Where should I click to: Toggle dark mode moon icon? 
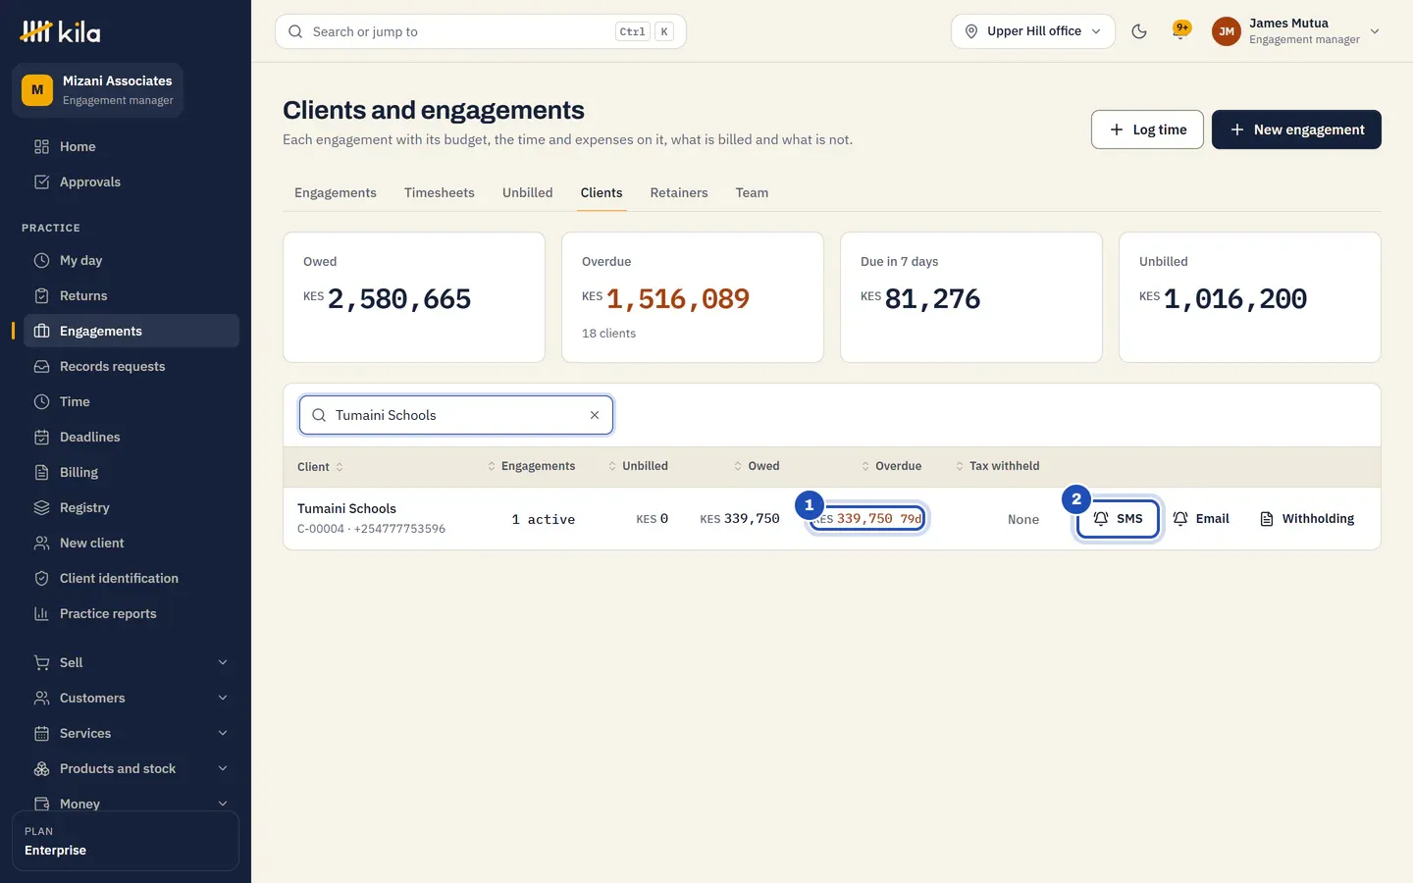[1139, 31]
